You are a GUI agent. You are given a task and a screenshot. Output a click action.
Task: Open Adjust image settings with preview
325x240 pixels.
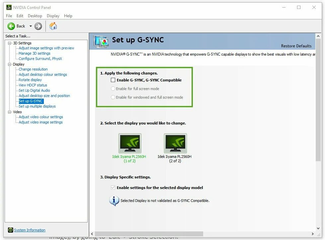click(x=46, y=48)
